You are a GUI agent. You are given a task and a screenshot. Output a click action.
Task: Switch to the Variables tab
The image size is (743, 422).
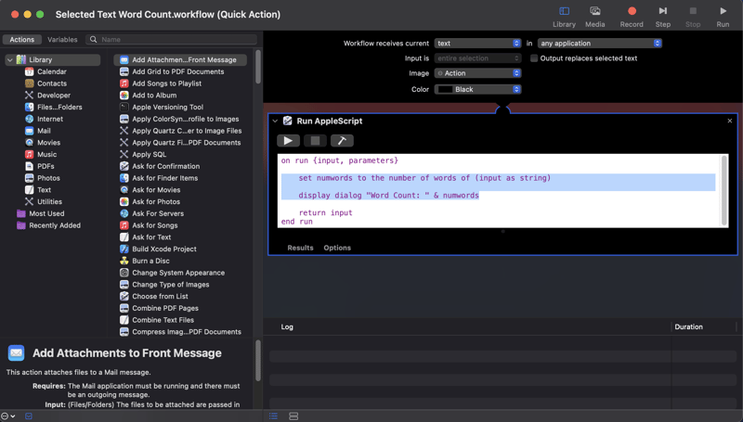tap(62, 40)
